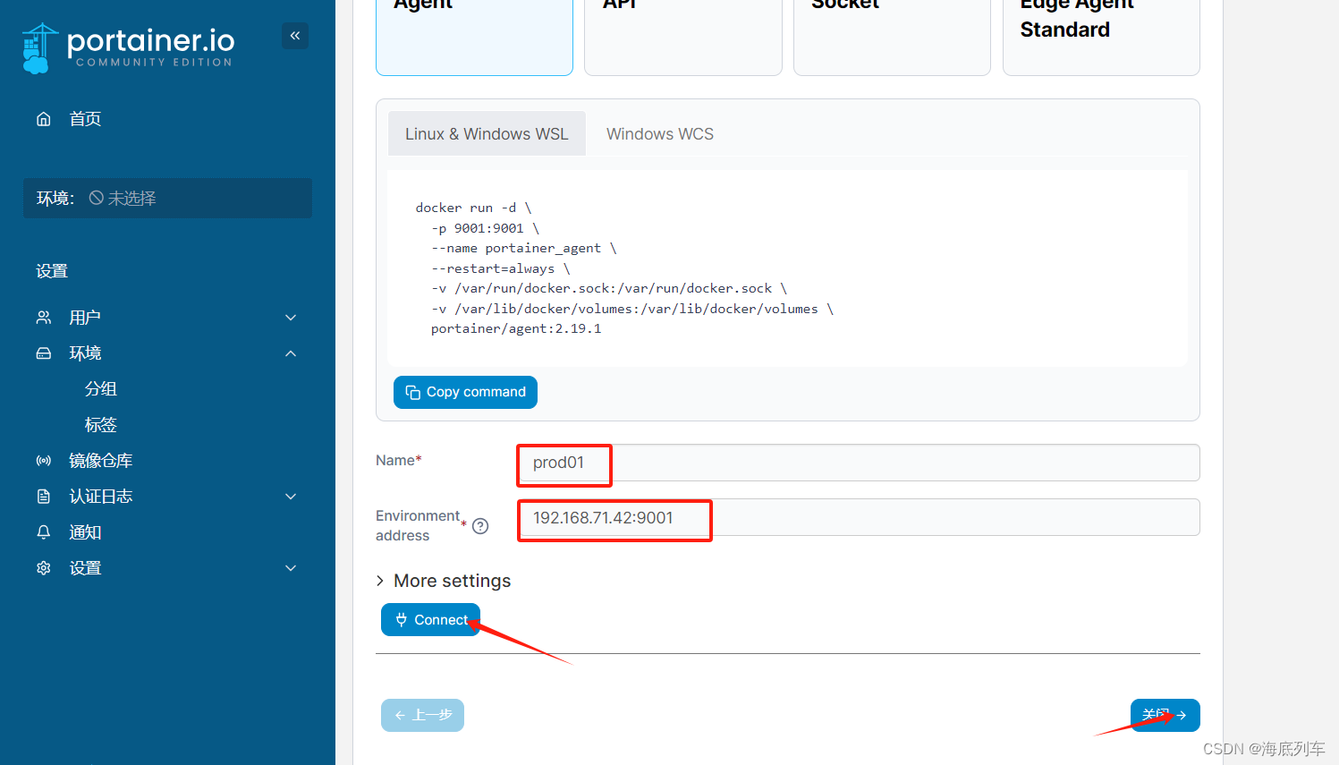Click the Name input field containing prod01
1339x765 pixels.
point(860,463)
